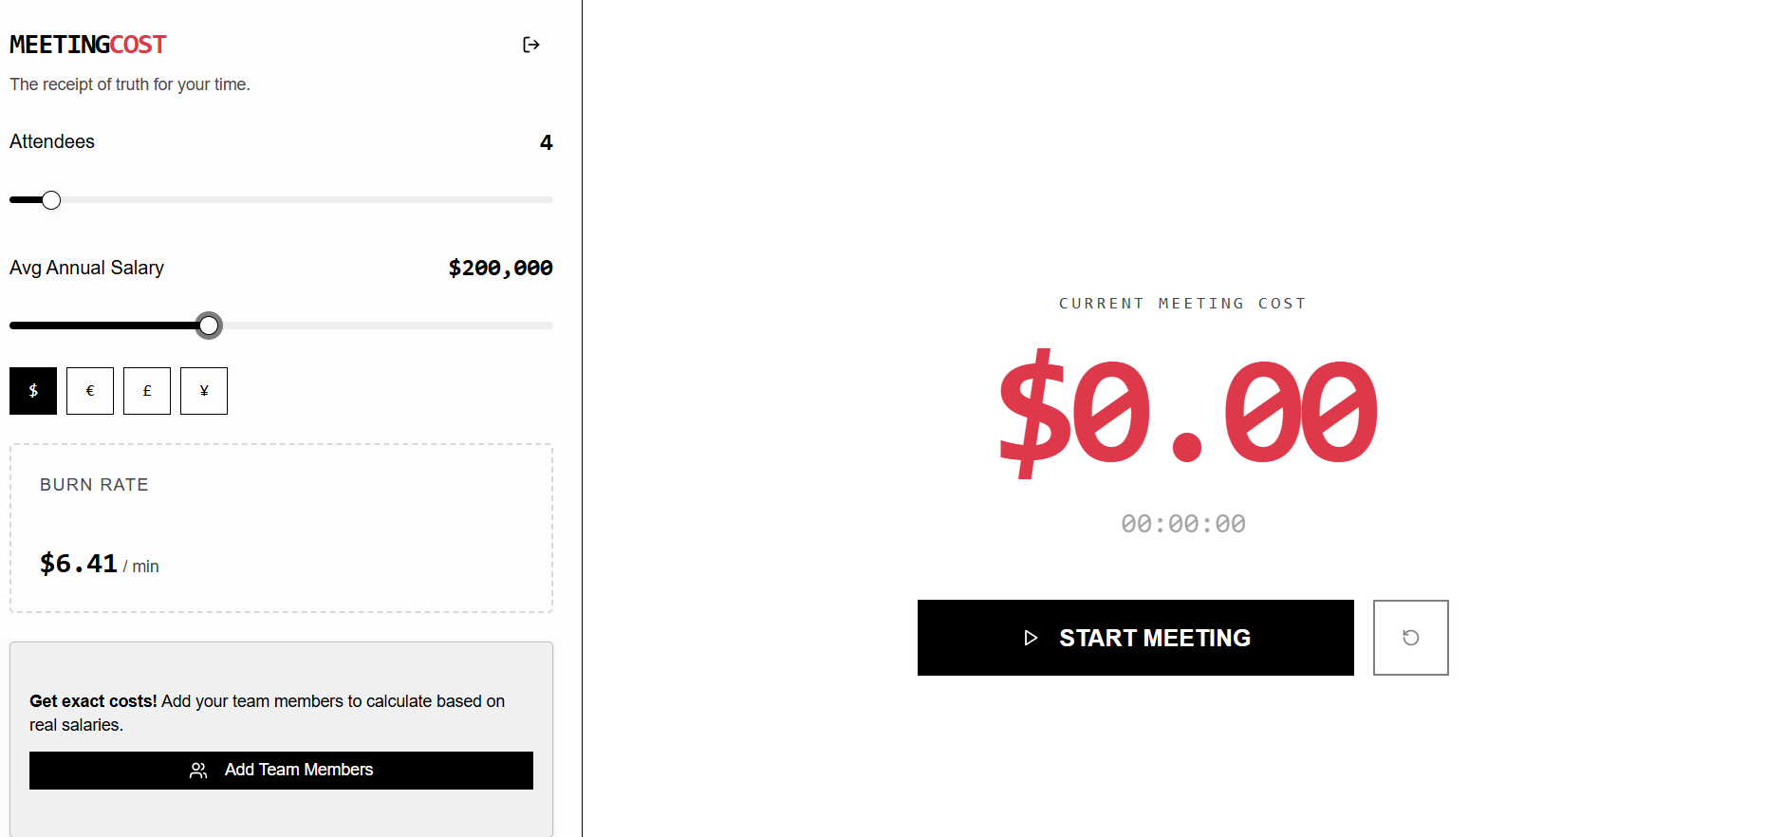Select the dollar currency icon
The width and height of the screenshot is (1785, 837).
[x=32, y=390]
